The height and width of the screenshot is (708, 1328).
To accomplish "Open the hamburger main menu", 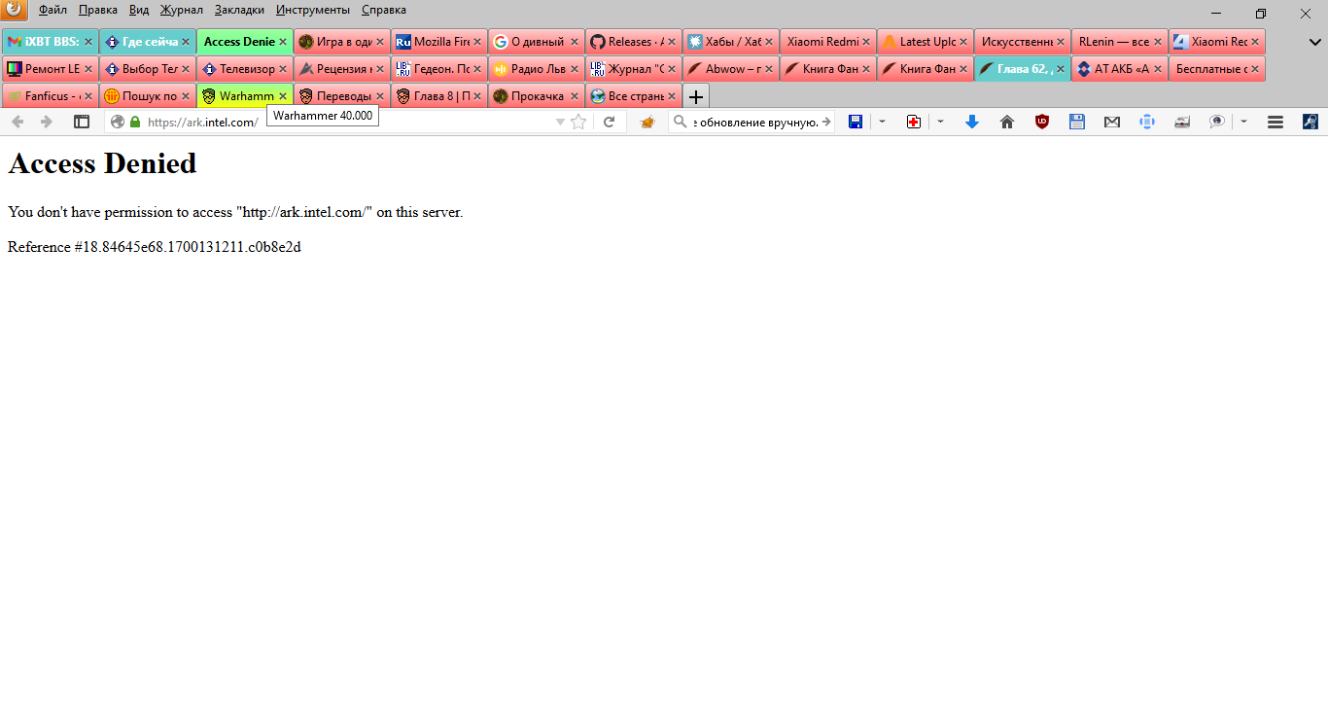I will coord(1276,122).
